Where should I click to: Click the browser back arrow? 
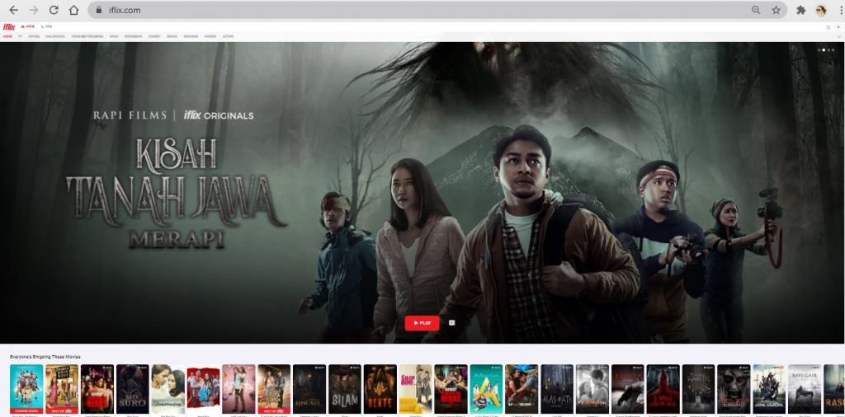coord(13,10)
